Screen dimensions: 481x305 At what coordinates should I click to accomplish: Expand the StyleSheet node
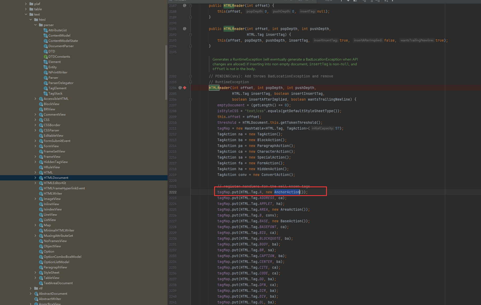click(35, 273)
